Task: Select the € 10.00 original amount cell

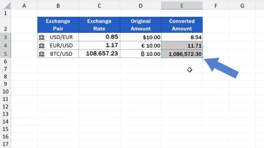Action: (141, 46)
